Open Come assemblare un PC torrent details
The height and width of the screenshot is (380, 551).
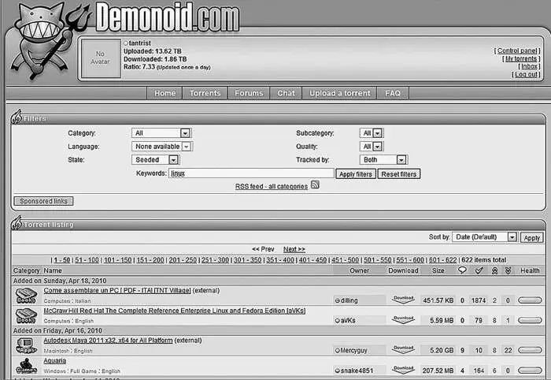tap(117, 291)
